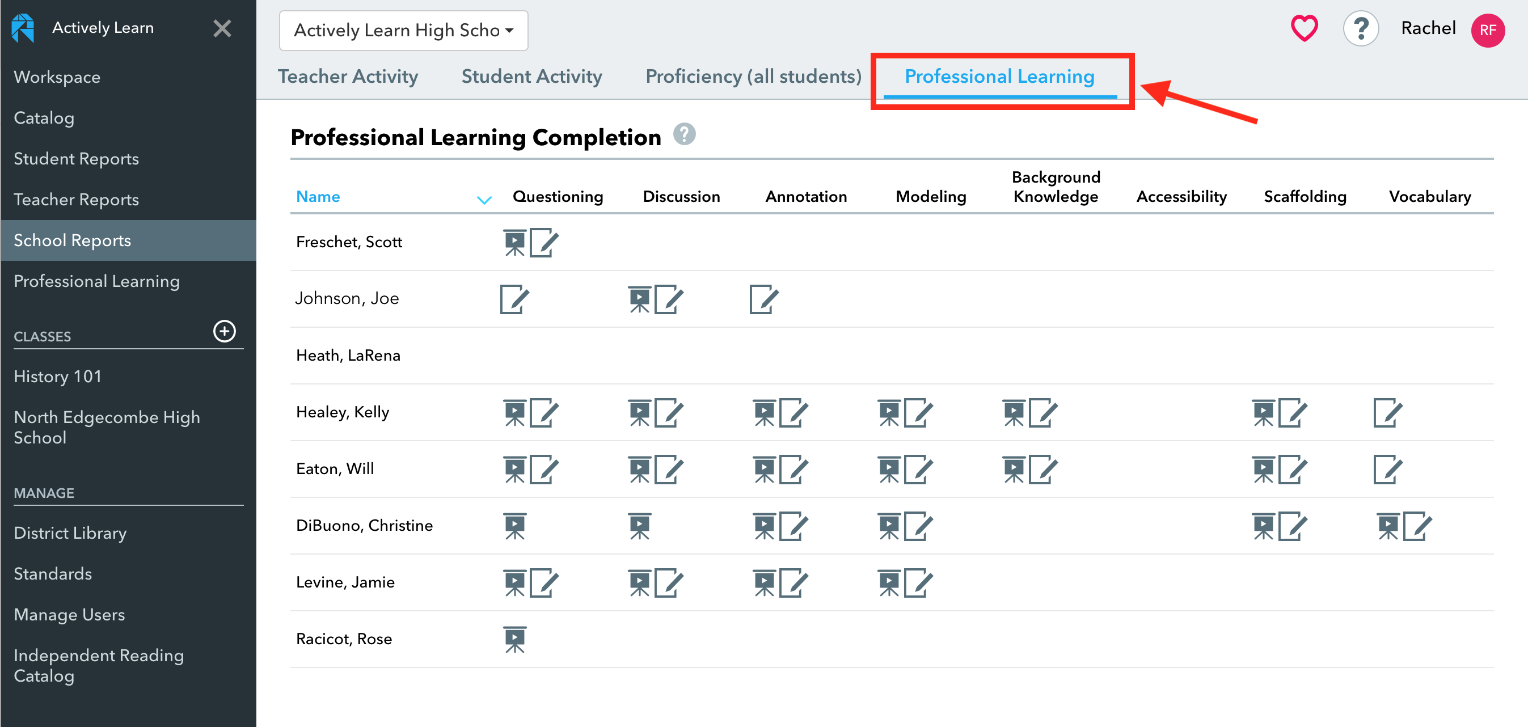1528x727 pixels.
Task: Click Johnson, Joe's Discussion presentation icon
Action: pos(639,299)
